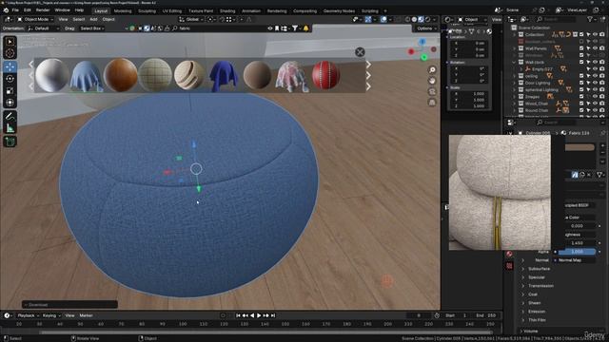Toggle exclude checkbox for Wall clock collection

pos(581,62)
